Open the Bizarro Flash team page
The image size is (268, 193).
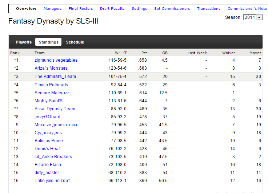tap(48, 165)
